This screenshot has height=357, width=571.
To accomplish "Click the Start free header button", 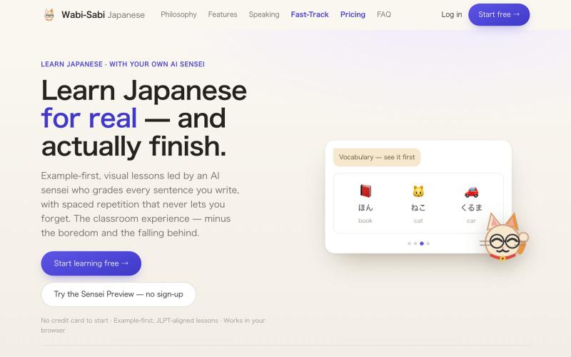I will click(499, 14).
